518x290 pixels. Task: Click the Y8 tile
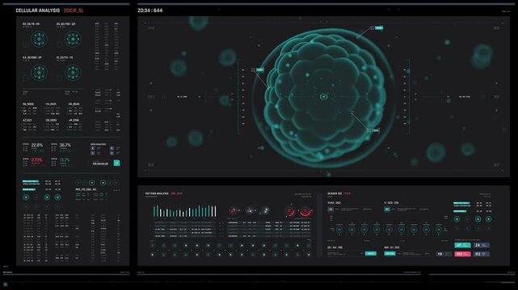[x=444, y=254]
